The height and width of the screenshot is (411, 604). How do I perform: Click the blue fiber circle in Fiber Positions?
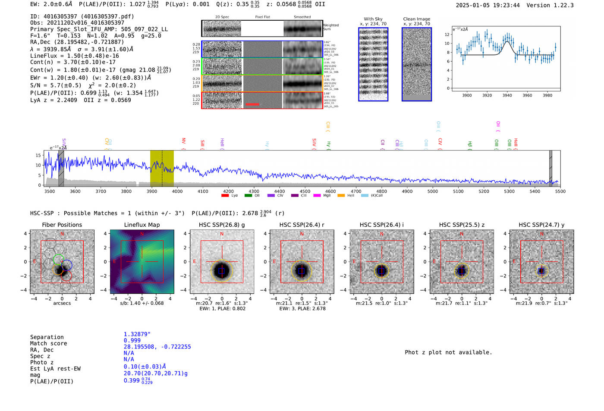coord(67,265)
